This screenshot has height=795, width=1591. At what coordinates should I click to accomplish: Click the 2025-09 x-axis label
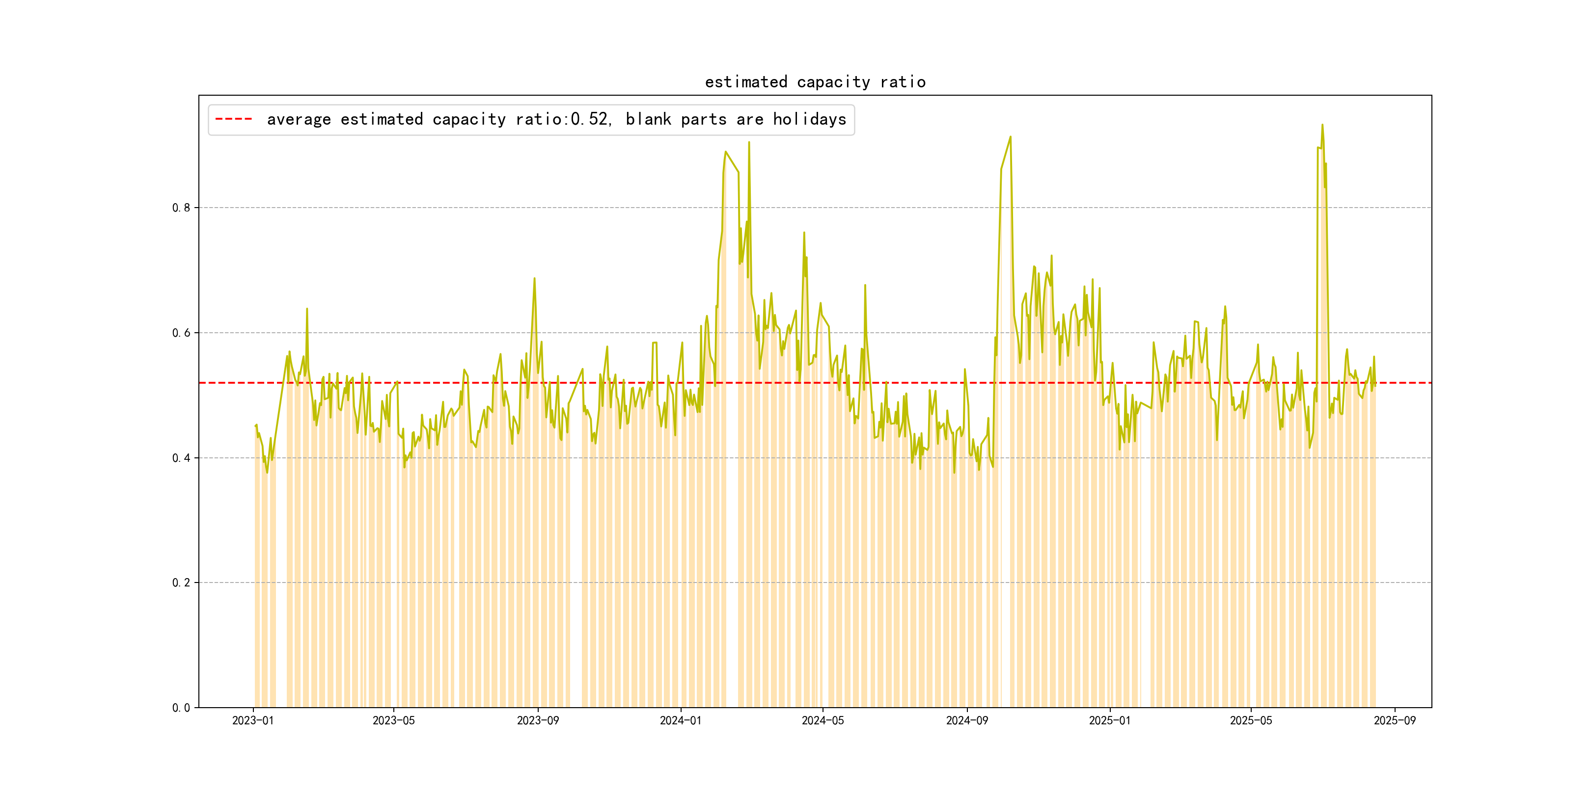[1395, 720]
